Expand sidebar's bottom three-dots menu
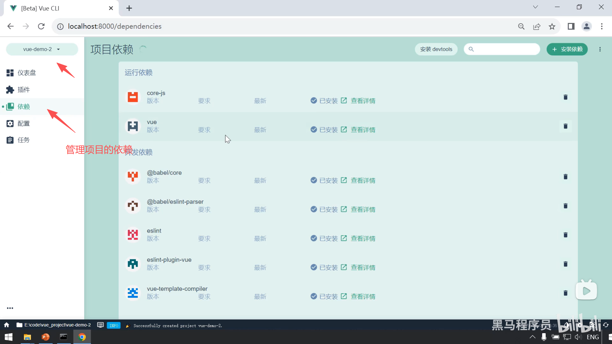The height and width of the screenshot is (344, 612). click(x=10, y=308)
